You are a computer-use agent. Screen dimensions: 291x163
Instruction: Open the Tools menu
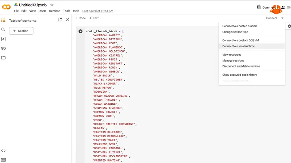point(67,11)
